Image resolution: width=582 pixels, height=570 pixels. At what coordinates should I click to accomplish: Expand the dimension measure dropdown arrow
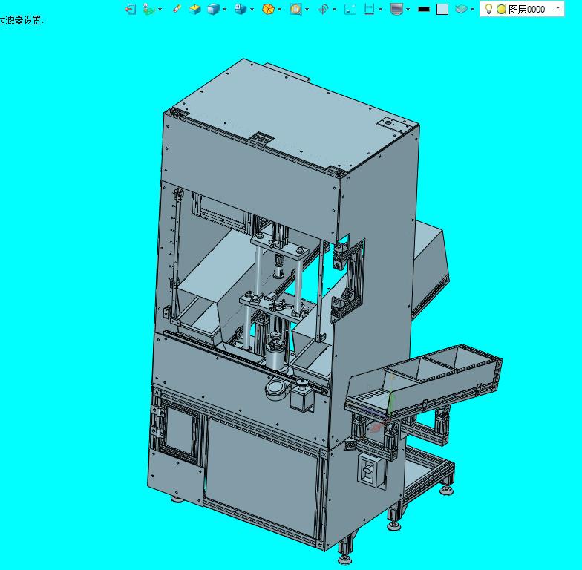point(380,9)
